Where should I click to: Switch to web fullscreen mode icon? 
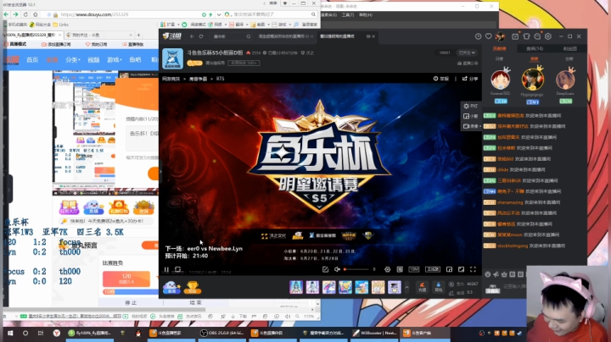pyautogui.click(x=461, y=269)
